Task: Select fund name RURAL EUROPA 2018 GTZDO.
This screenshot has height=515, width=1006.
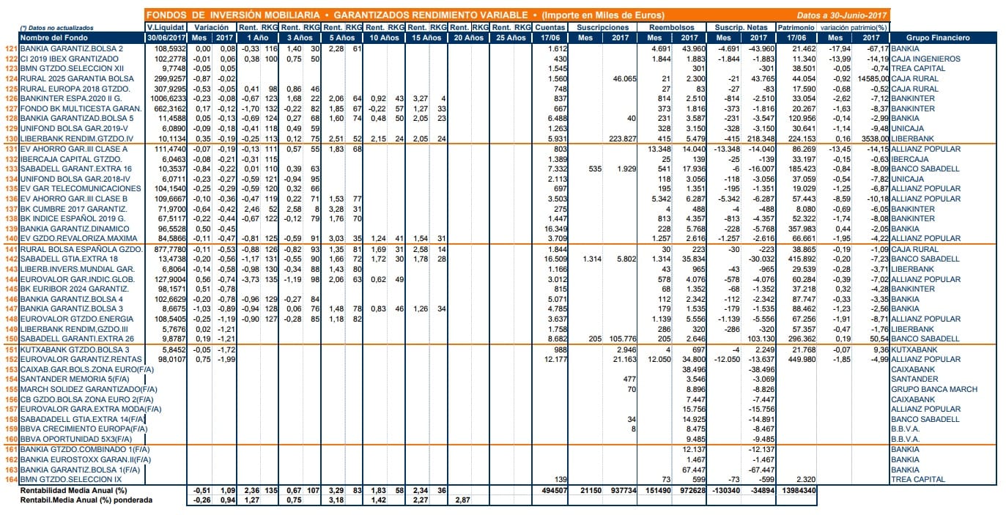Action: [x=75, y=89]
